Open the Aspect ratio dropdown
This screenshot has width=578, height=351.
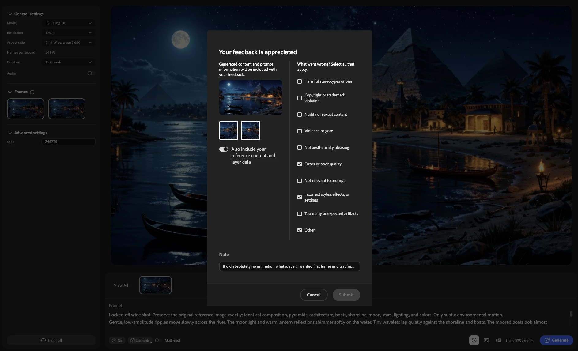[68, 43]
